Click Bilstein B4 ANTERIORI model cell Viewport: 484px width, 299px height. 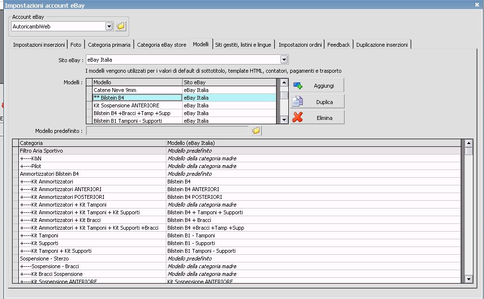pyautogui.click(x=313, y=189)
